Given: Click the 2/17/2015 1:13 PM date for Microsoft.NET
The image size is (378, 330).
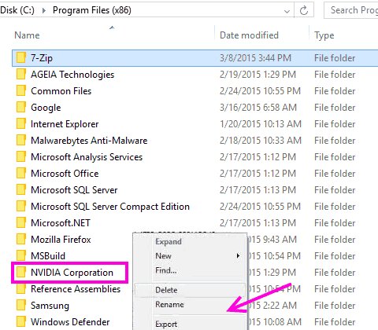Looking at the screenshot, I should [258, 223].
